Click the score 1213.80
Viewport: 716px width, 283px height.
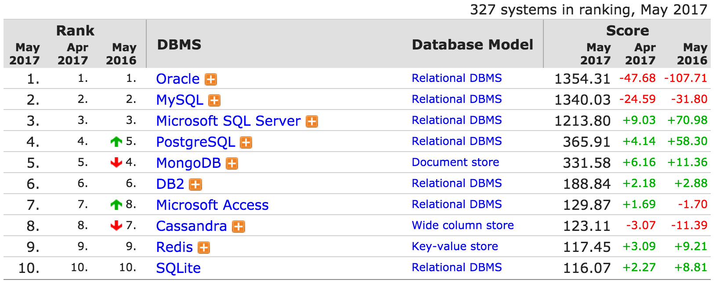pyautogui.click(x=582, y=121)
